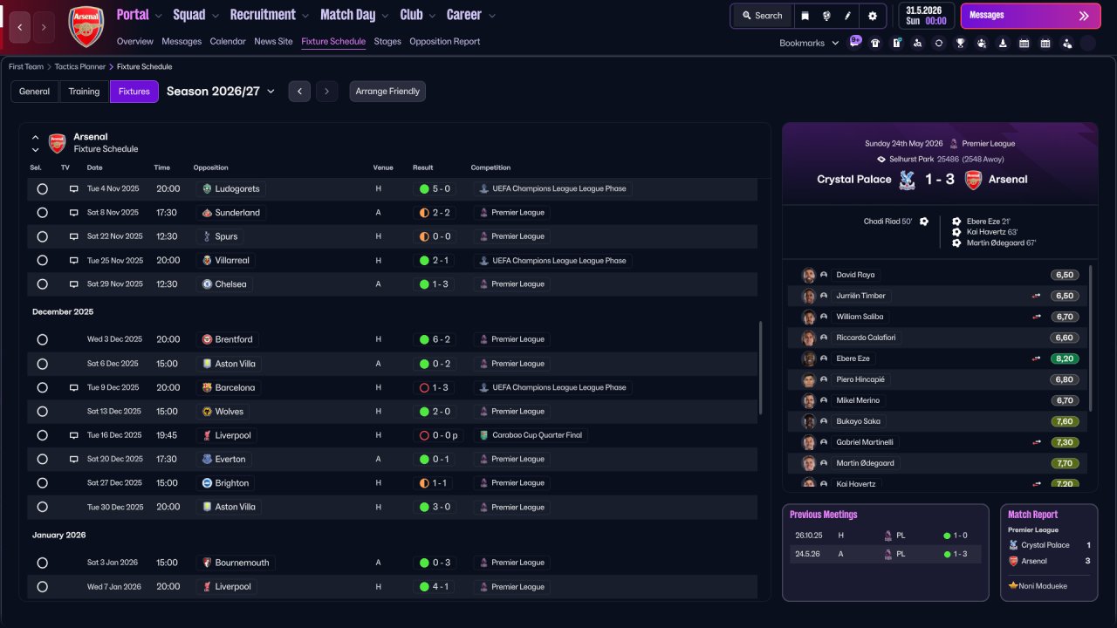Expand the Season 2026/27 selector
Viewport: 1117px width, 628px height.
pos(221,92)
